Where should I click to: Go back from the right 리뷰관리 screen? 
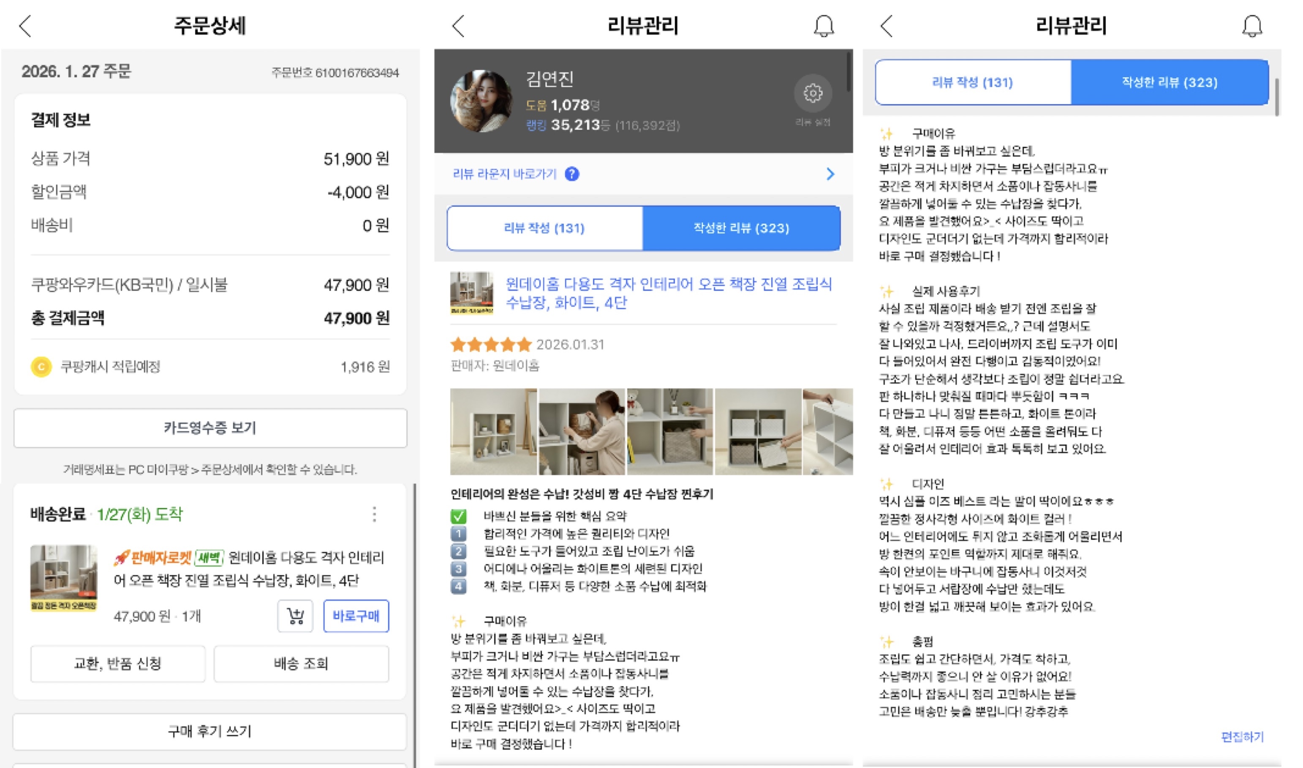pyautogui.click(x=887, y=26)
